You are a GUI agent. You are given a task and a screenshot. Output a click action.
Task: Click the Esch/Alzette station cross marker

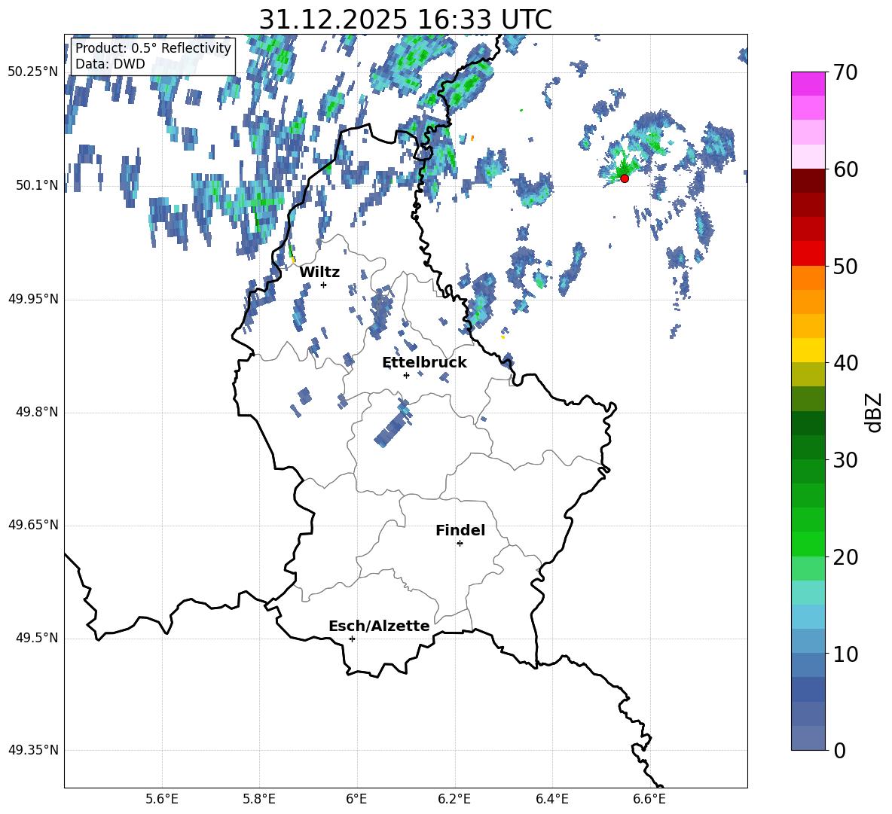pos(352,639)
